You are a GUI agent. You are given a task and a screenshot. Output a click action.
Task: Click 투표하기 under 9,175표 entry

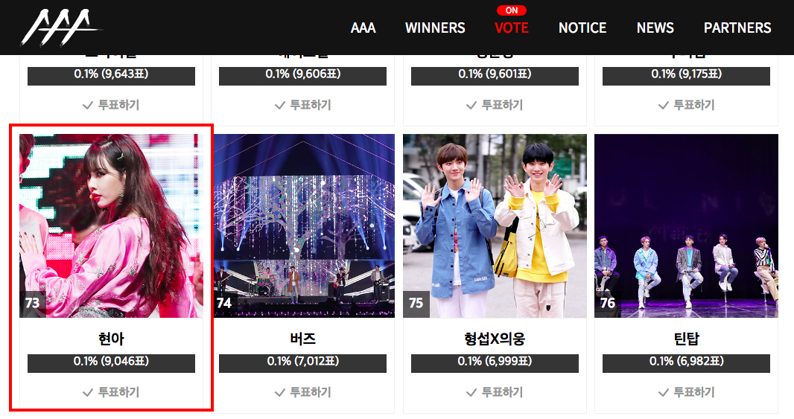pyautogui.click(x=686, y=105)
